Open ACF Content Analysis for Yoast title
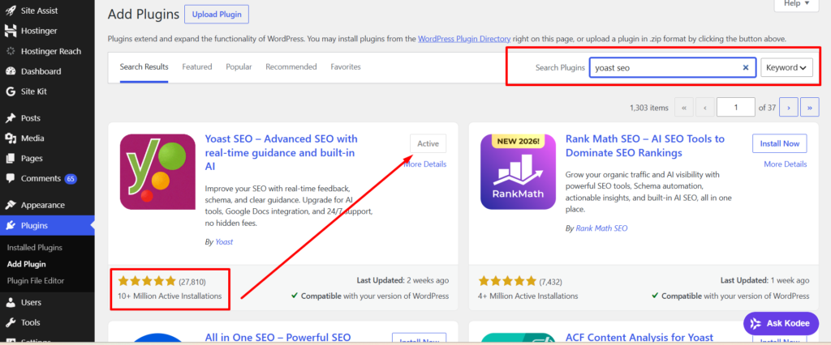Screen dimensions: 831x345 click(639, 338)
